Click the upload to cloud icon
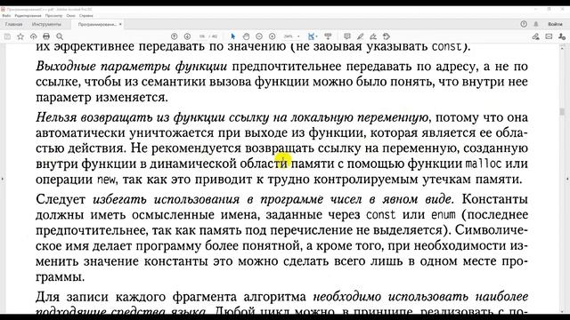The image size is (570, 320). click(x=34, y=36)
